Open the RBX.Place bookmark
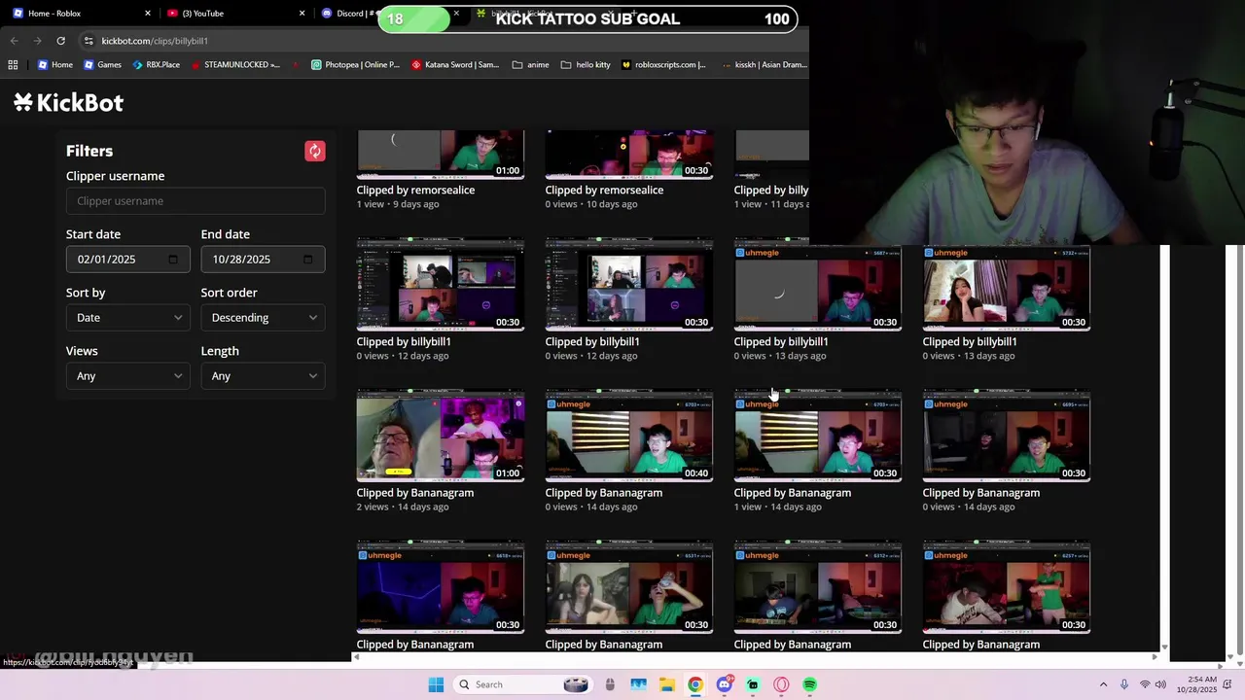The width and height of the screenshot is (1245, 700). (156, 65)
